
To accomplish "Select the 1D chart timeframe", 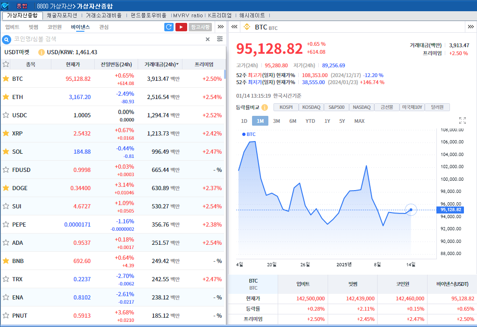I will 243,121.
